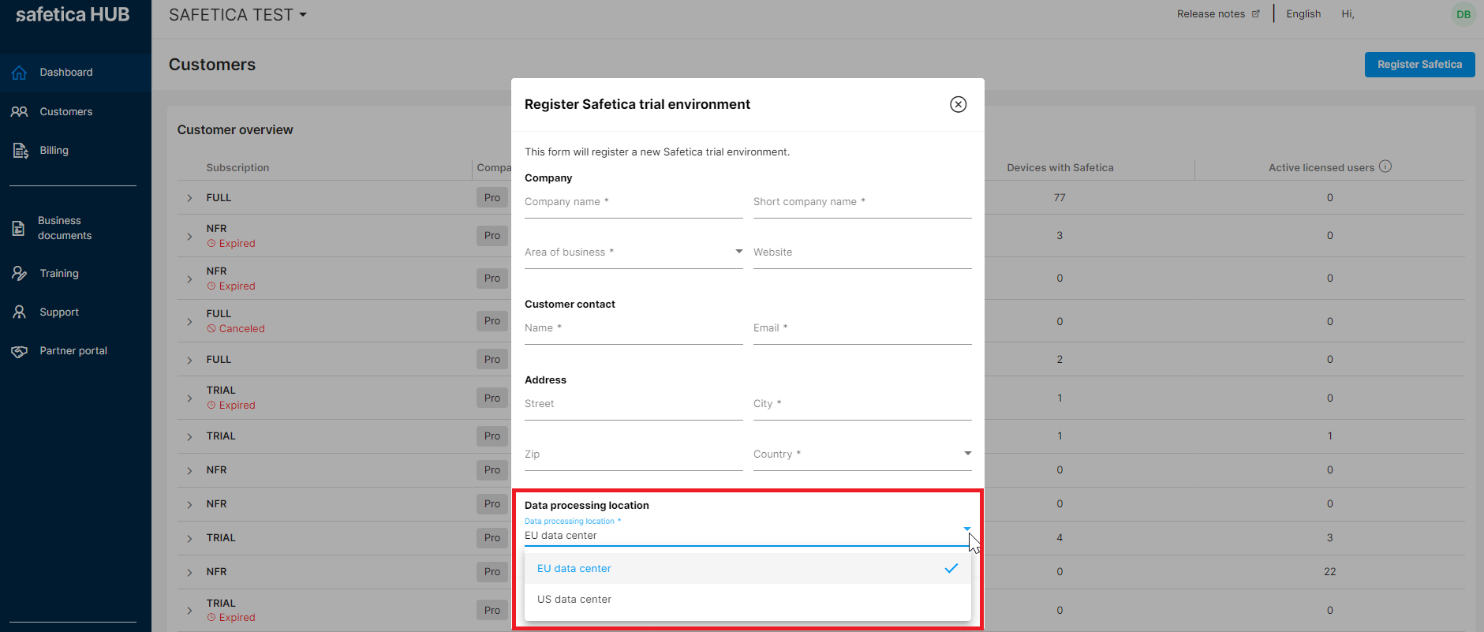Click the Partner portal handshake icon

coord(20,351)
